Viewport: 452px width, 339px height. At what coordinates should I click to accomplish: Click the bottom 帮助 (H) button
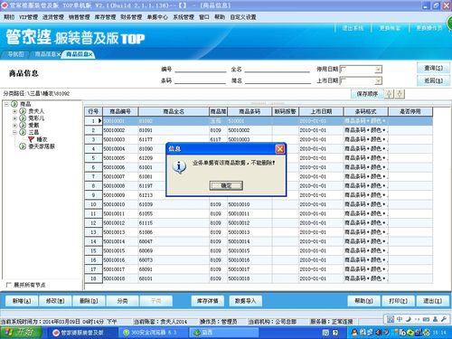[x=363, y=301]
